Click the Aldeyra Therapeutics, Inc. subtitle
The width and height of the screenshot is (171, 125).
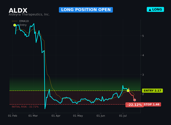click(x=29, y=14)
